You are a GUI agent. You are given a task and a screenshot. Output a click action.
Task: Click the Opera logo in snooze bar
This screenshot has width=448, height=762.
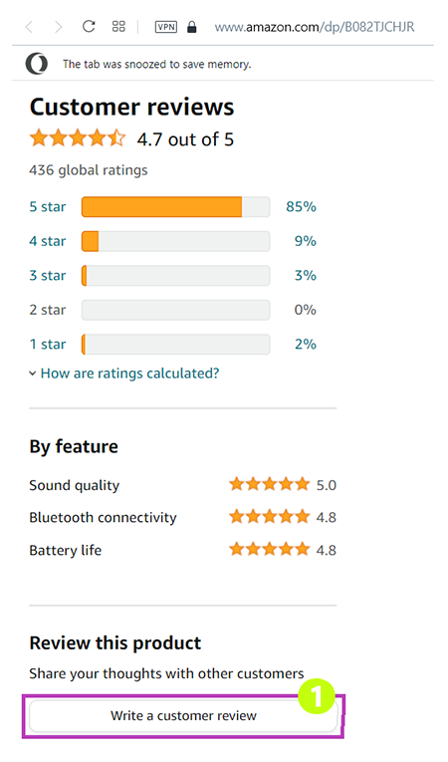pos(37,64)
